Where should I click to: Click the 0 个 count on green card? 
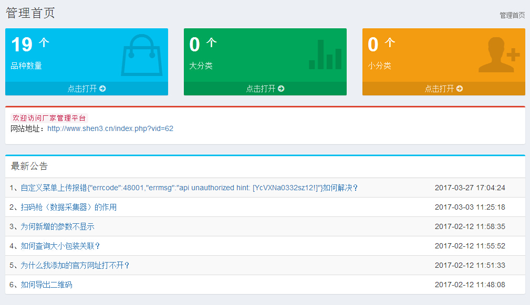coord(203,44)
